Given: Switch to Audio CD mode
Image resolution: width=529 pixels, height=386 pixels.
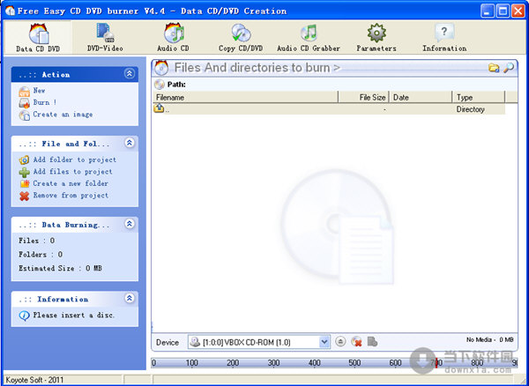Looking at the screenshot, I should coord(173,37).
